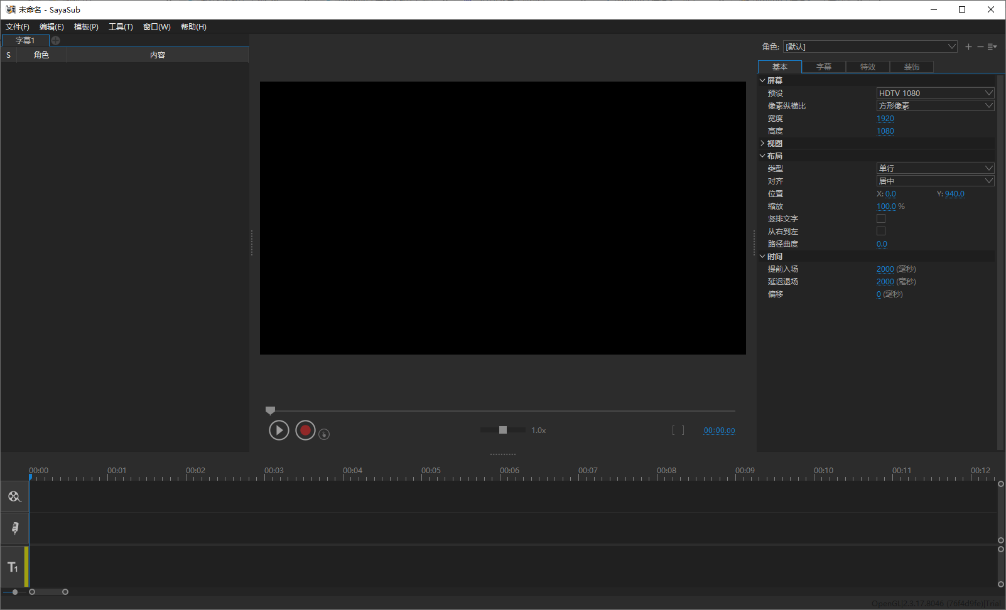The height and width of the screenshot is (610, 1006).
Task: Toggle the 从右到左 checkbox
Action: click(x=881, y=231)
